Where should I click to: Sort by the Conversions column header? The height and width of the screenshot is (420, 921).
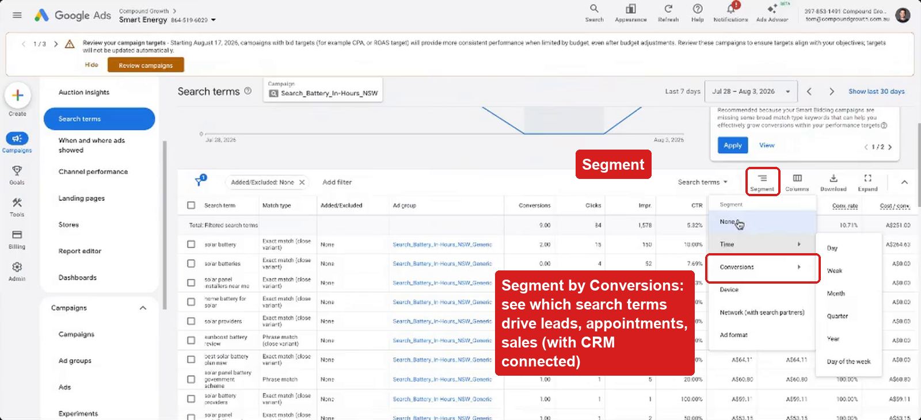click(534, 205)
